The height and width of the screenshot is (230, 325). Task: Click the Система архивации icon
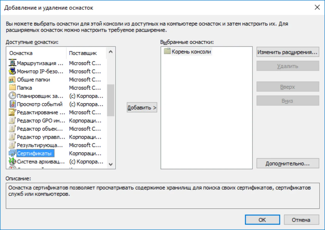(x=12, y=162)
